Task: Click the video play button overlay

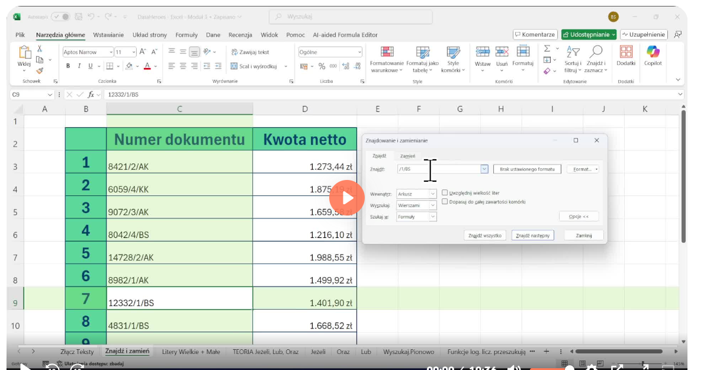Action: [x=347, y=198]
